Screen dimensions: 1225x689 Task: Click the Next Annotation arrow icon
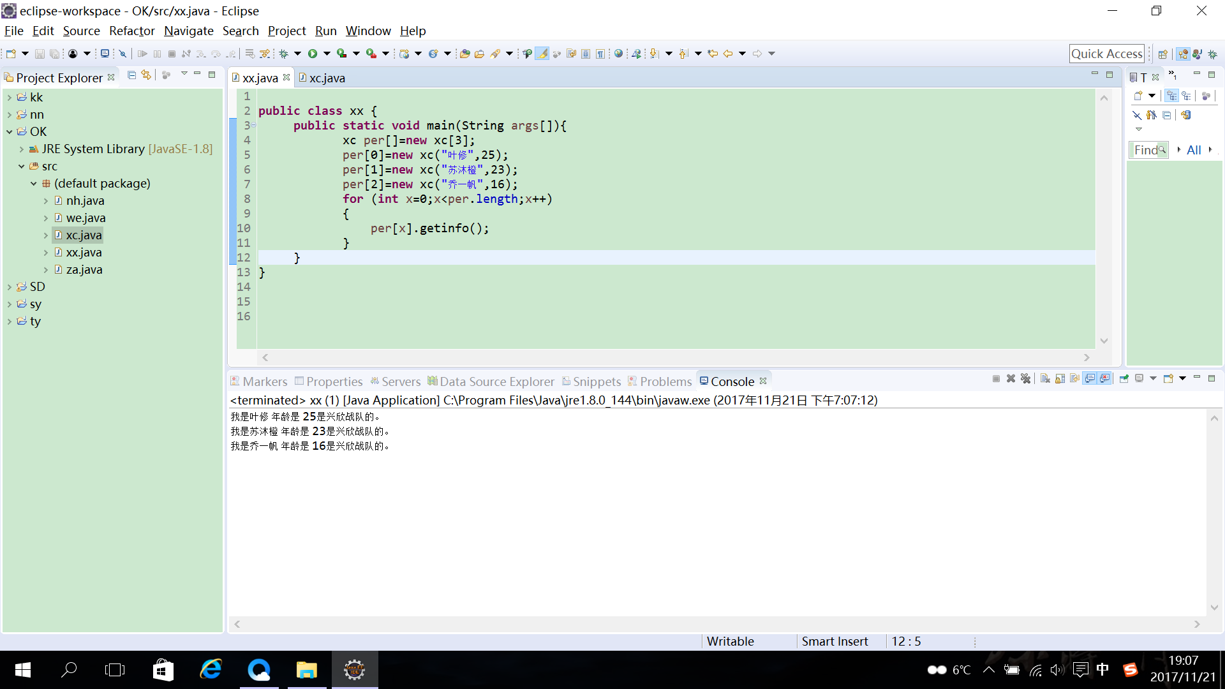(654, 54)
